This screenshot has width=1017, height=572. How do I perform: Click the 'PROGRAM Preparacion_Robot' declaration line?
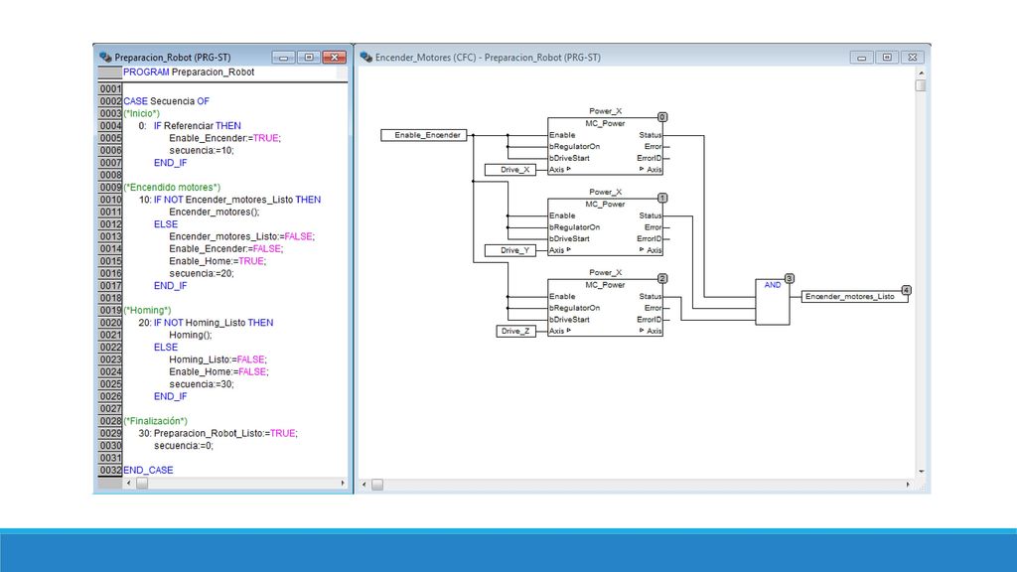point(189,71)
